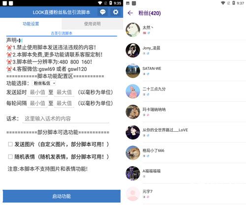Image resolution: width=246 pixels, height=205 pixels.
Task: Open fan entry 玛卡瑞纳呐呐
Action: 185,112
